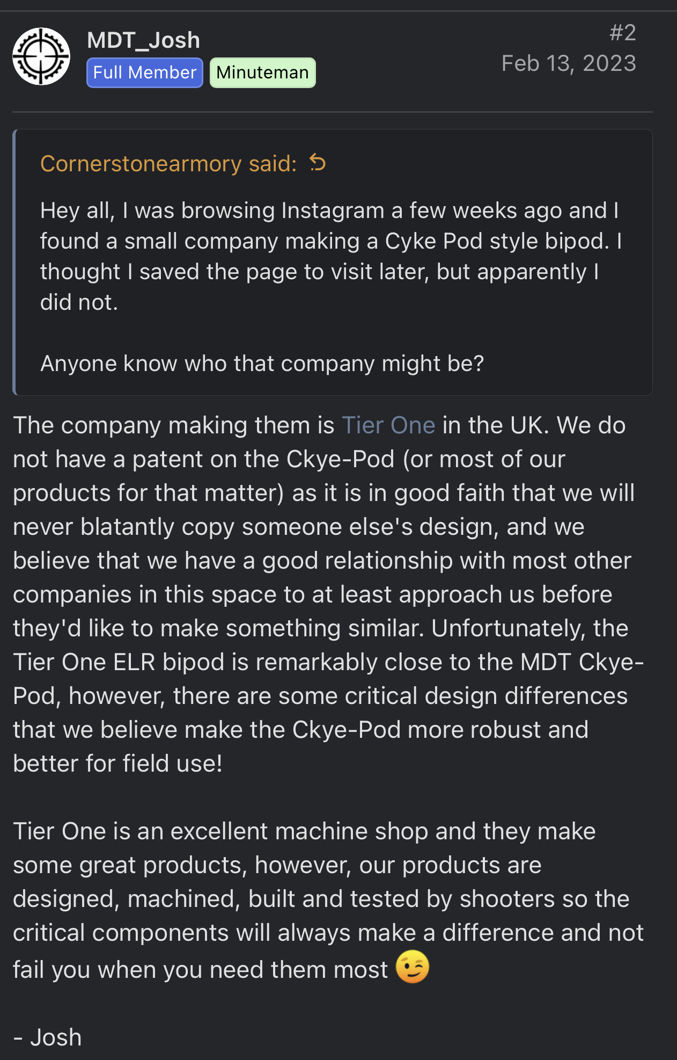Click the winking face emoji

pos(413,967)
